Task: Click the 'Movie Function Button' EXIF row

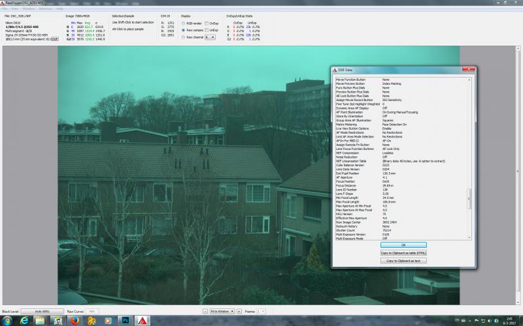Action: click(x=401, y=80)
